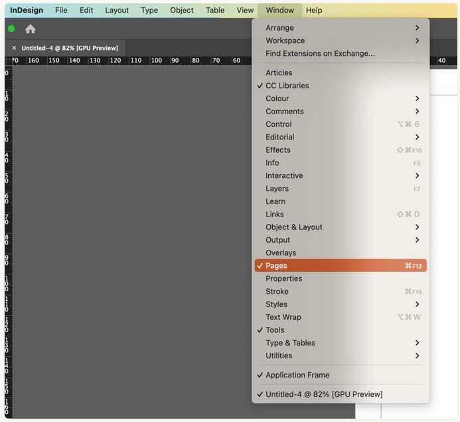Open the Layers panel
Viewport: 460px width, 422px height.
point(341,189)
